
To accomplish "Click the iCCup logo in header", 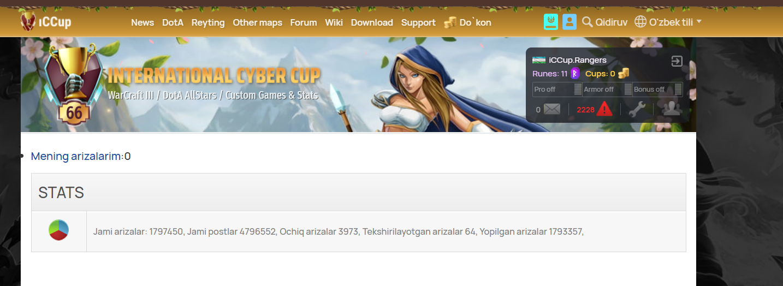I will 46,22.
